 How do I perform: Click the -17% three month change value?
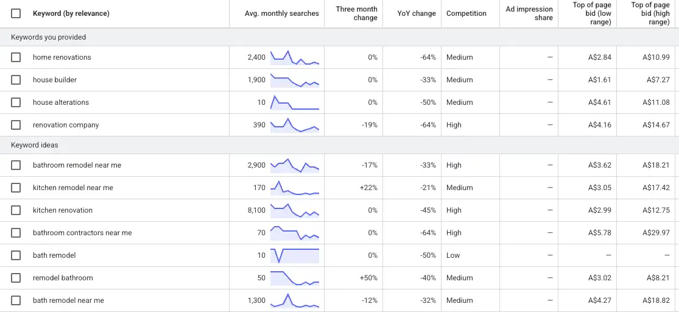point(370,165)
